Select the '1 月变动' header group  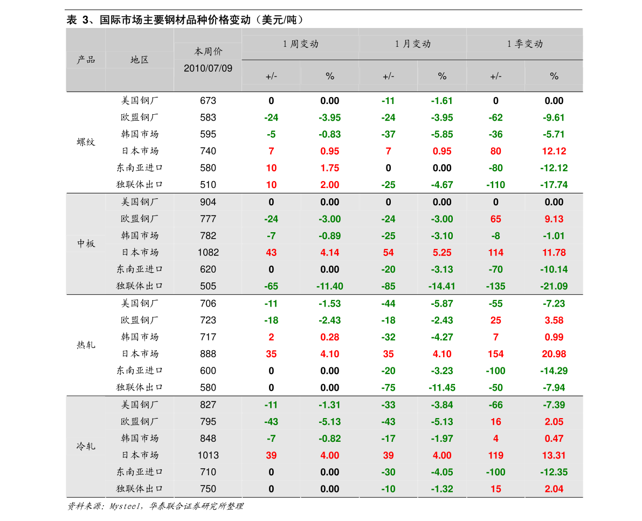point(413,44)
